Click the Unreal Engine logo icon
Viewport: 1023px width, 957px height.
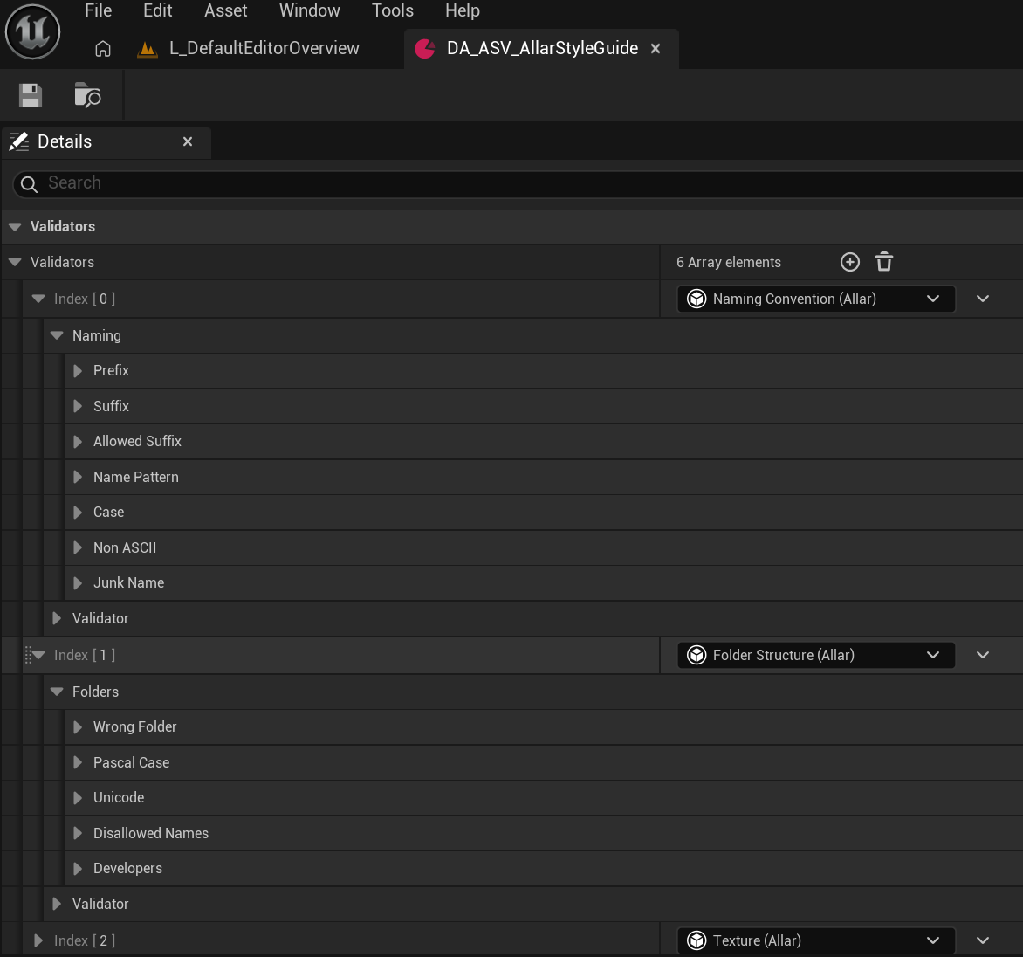click(x=32, y=32)
